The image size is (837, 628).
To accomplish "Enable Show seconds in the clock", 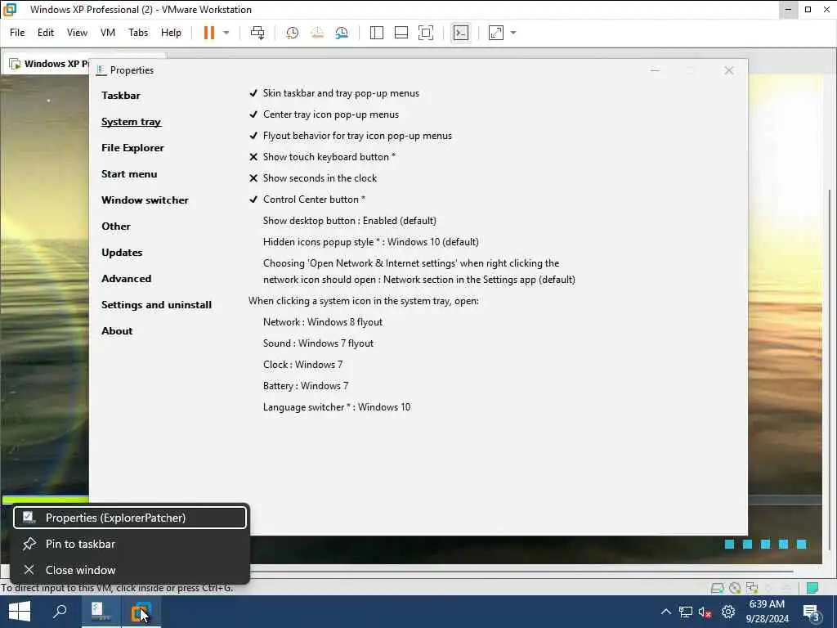I will point(313,178).
